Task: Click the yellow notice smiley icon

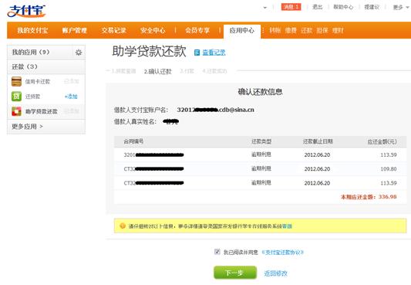Action: (x=123, y=226)
